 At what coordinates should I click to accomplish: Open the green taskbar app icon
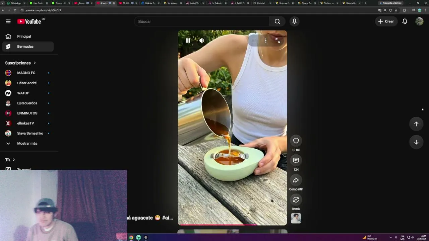pos(138,237)
